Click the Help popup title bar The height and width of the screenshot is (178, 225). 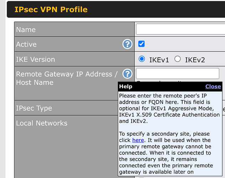[160, 87]
